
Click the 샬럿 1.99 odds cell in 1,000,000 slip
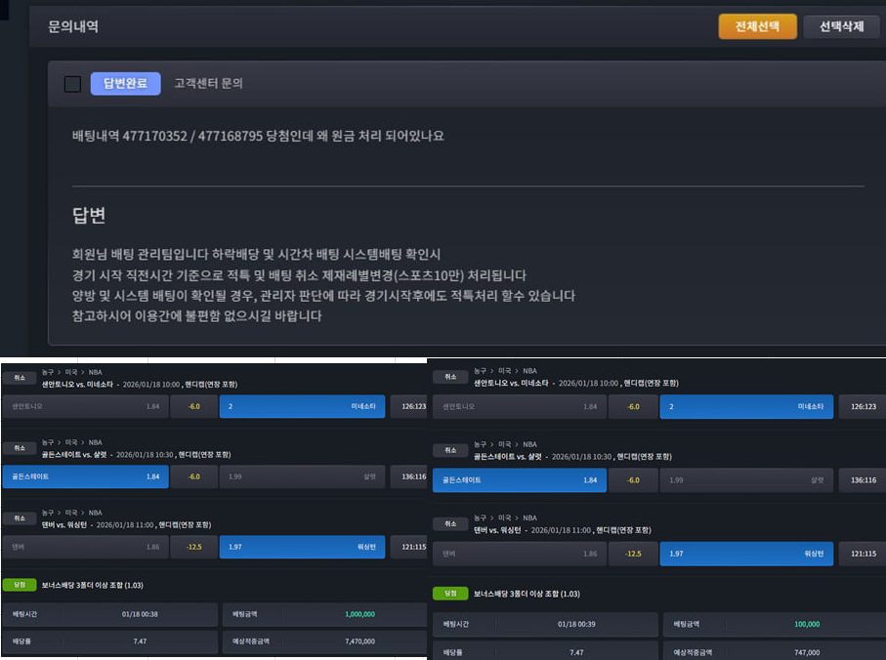coord(302,476)
